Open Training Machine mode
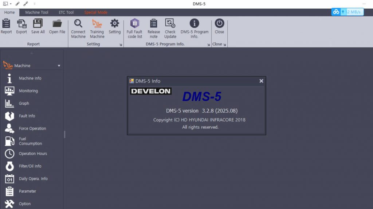 click(97, 24)
